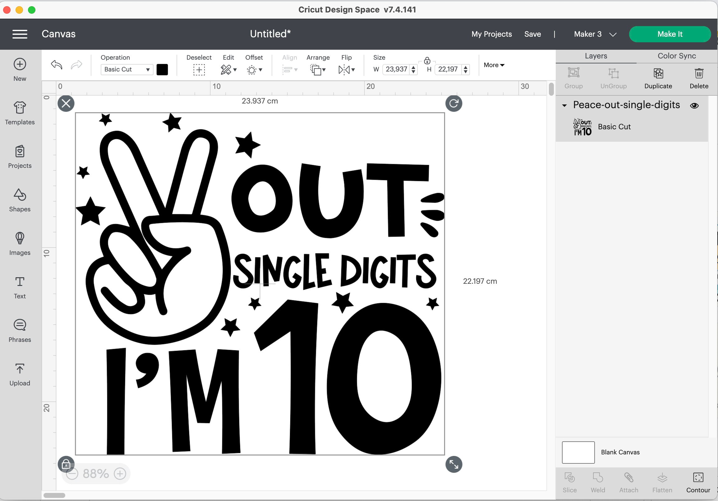
Task: Switch to the Color Sync tab
Action: tap(676, 56)
